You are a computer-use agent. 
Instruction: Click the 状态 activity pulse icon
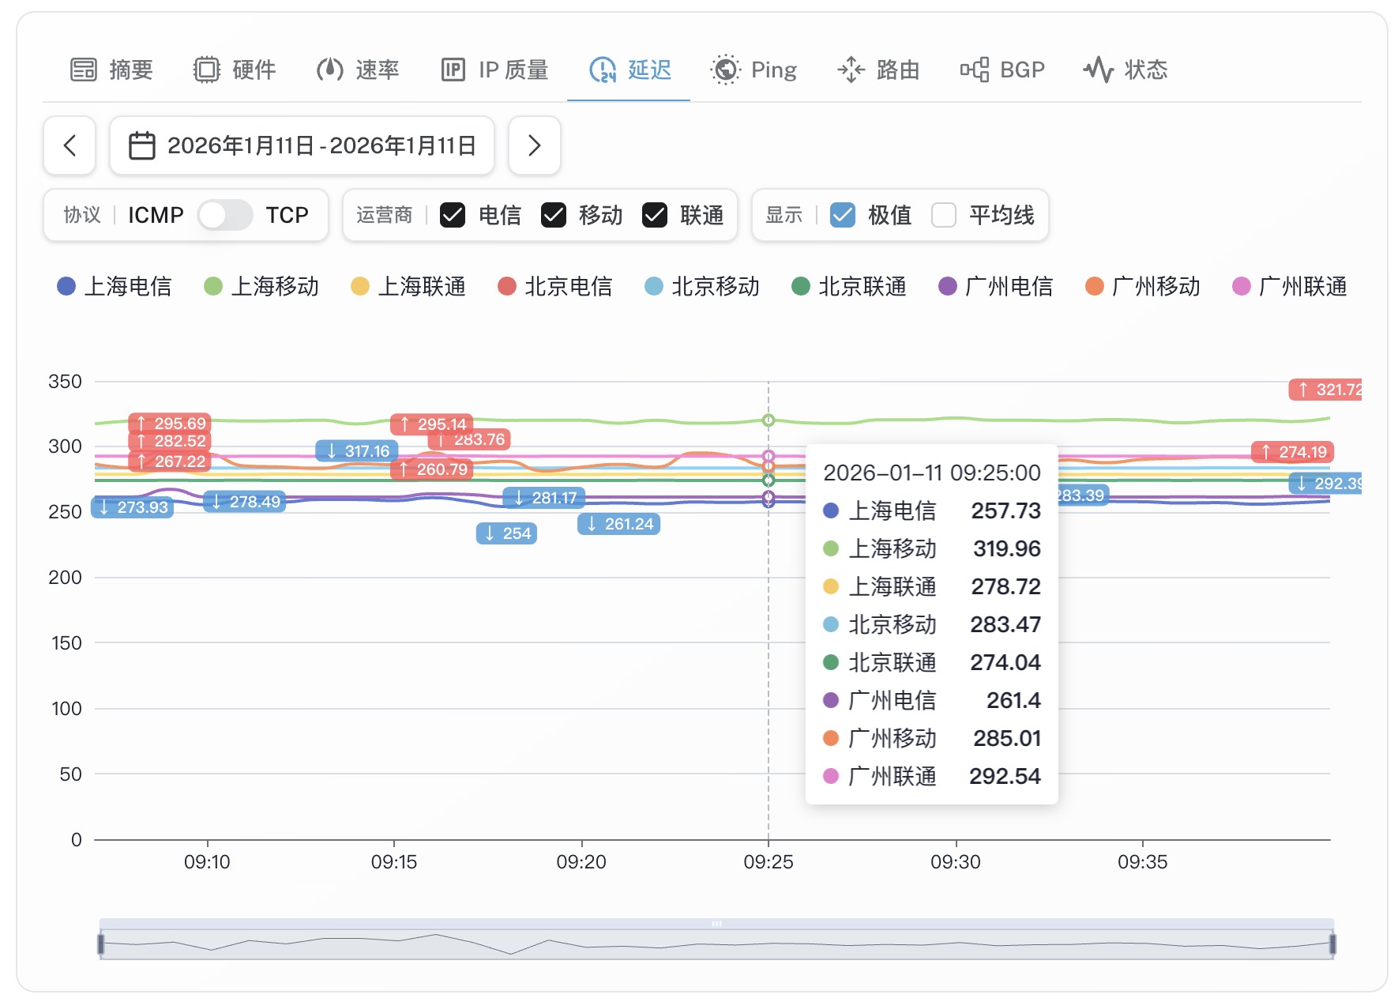[1098, 70]
